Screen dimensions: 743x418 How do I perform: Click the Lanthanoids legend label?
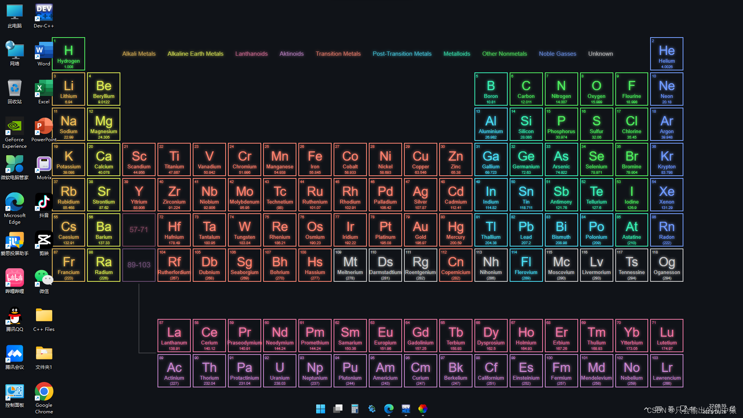pyautogui.click(x=251, y=54)
